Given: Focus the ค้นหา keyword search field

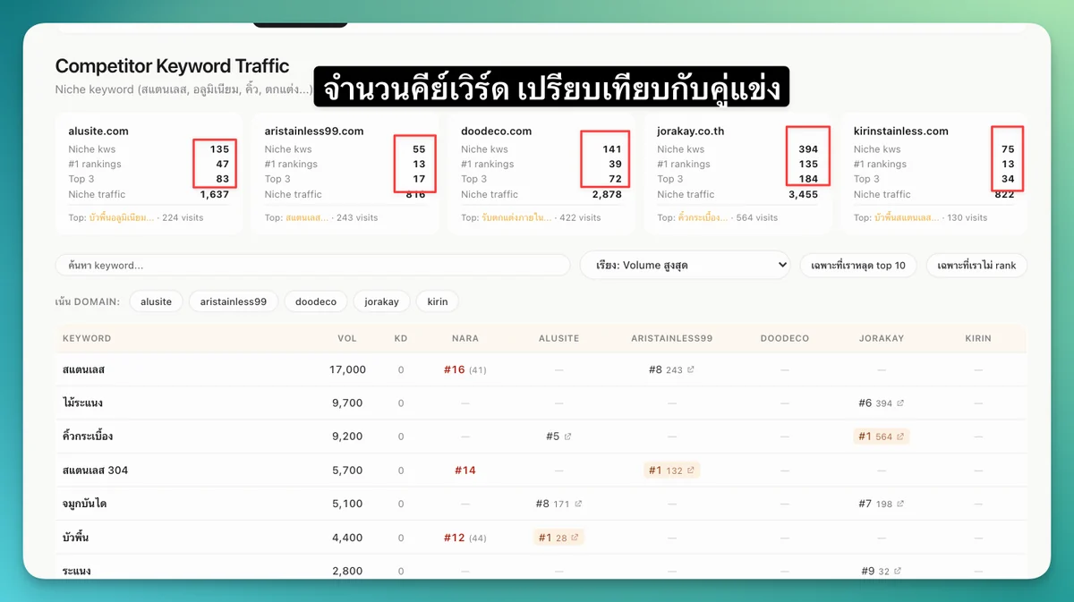Looking at the screenshot, I should [x=312, y=265].
